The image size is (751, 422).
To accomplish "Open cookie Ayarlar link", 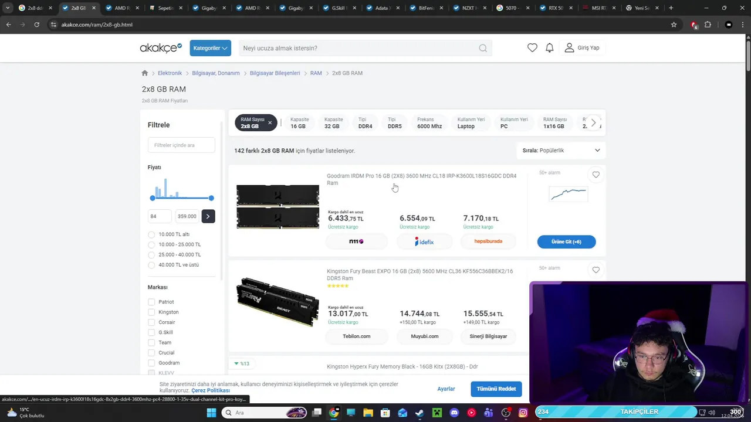I will coord(446,389).
